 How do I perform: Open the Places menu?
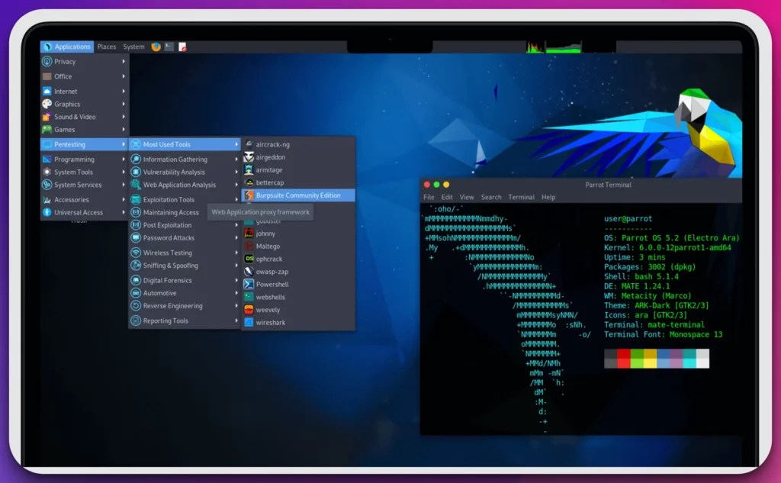click(106, 46)
